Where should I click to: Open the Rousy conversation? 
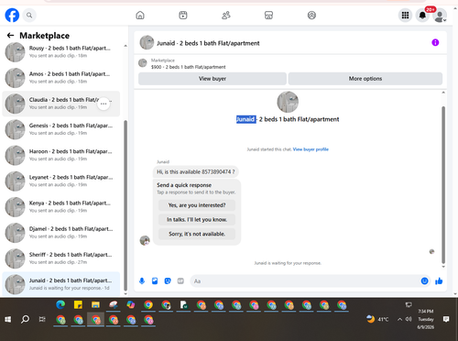[61, 51]
